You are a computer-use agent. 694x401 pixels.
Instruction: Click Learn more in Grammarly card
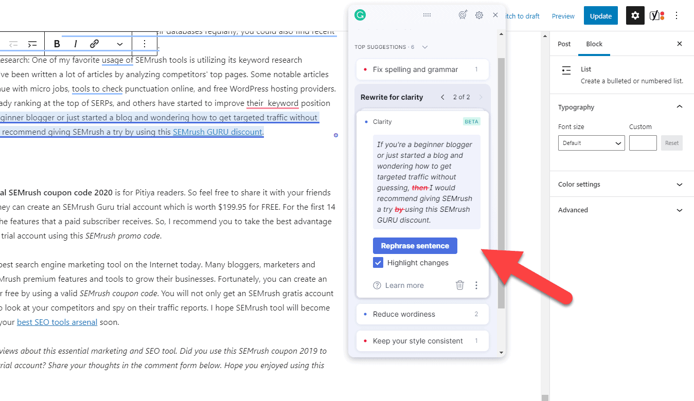[399, 285]
